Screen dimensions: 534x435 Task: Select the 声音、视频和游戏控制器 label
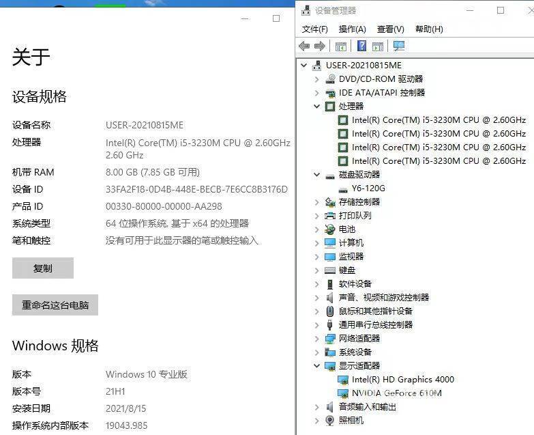[384, 297]
